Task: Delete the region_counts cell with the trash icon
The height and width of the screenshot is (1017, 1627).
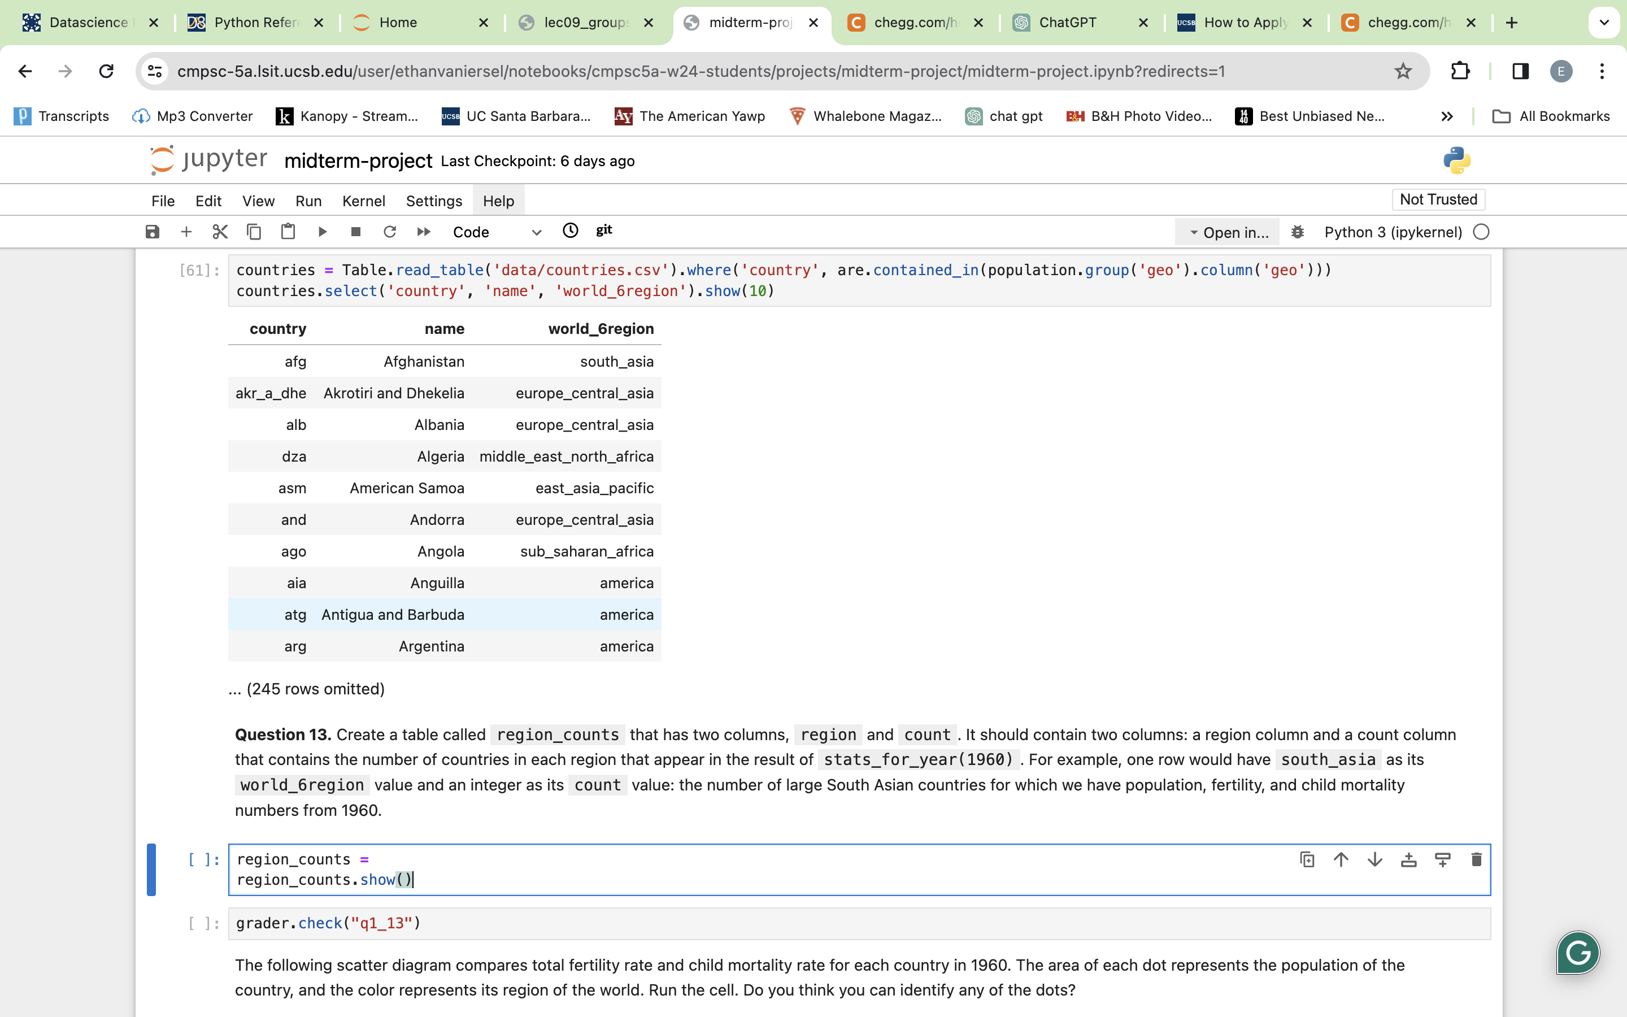Action: point(1476,859)
